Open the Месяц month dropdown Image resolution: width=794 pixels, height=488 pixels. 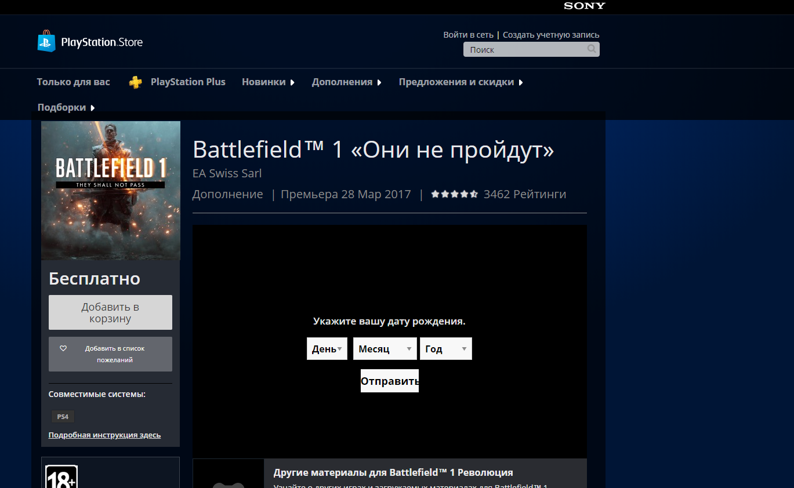tap(385, 349)
